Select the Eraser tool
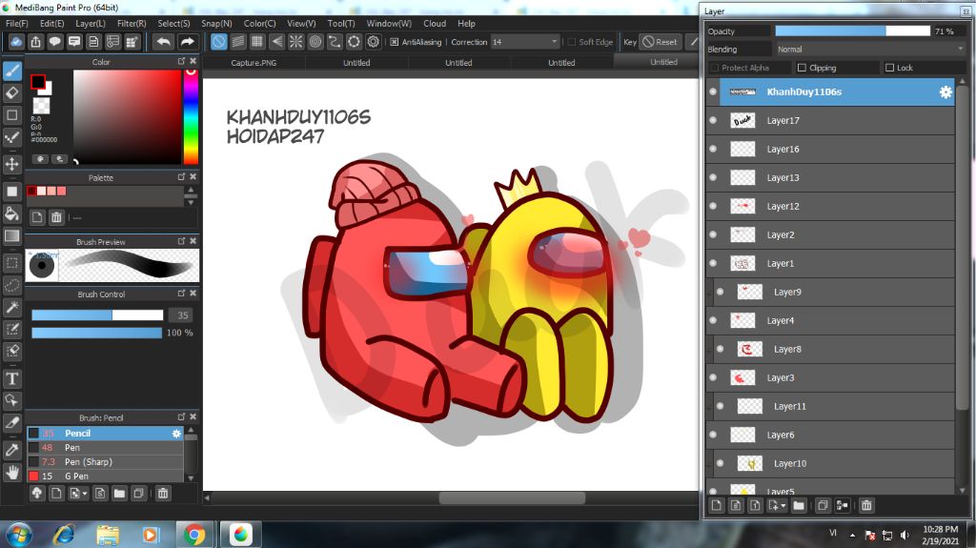The height and width of the screenshot is (548, 976). (11, 92)
